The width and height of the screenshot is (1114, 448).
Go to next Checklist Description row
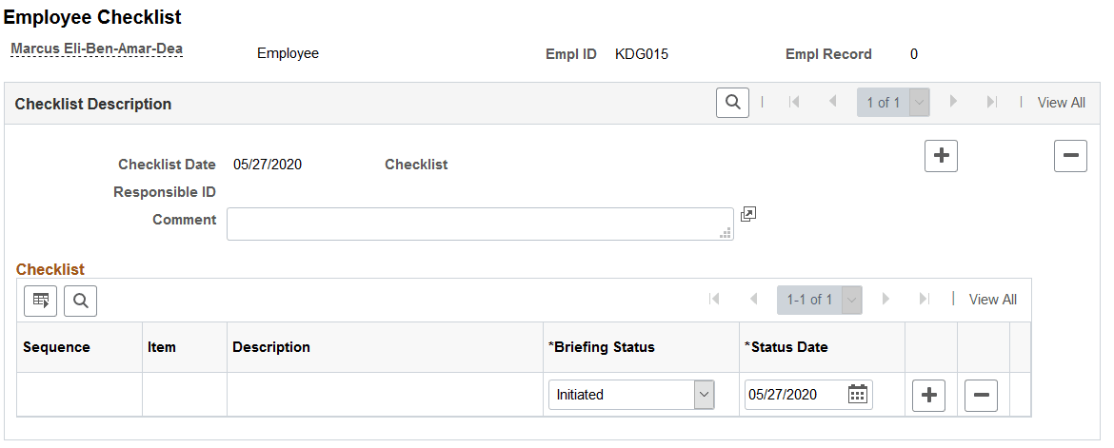point(952,103)
